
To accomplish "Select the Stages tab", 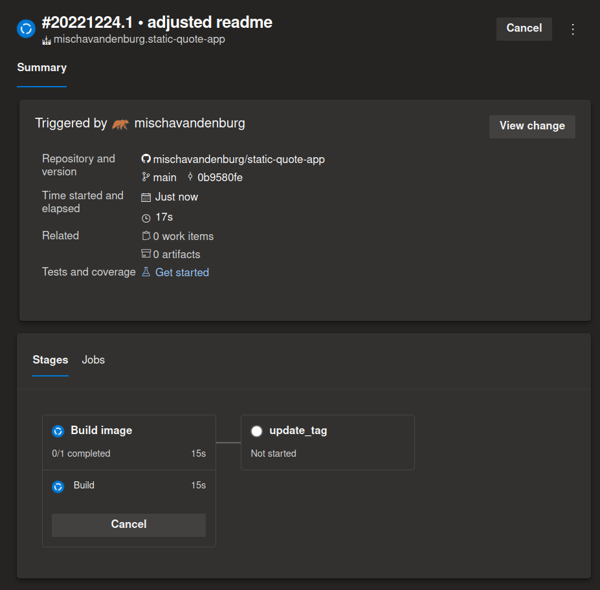I will point(50,360).
